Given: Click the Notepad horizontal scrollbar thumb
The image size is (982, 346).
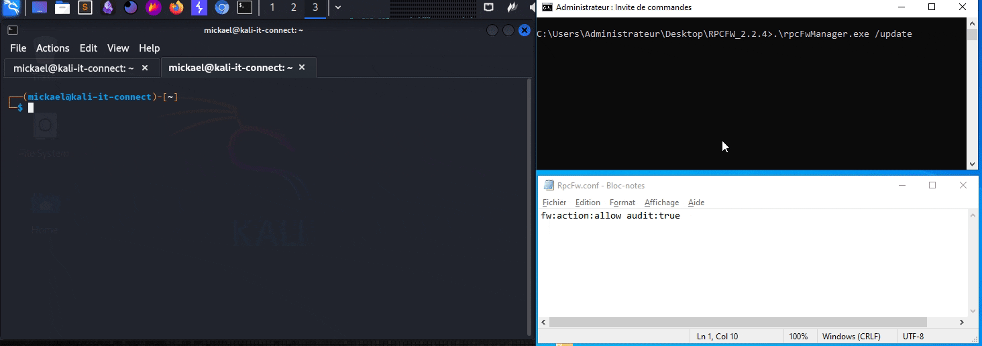Looking at the screenshot, I should 738,323.
